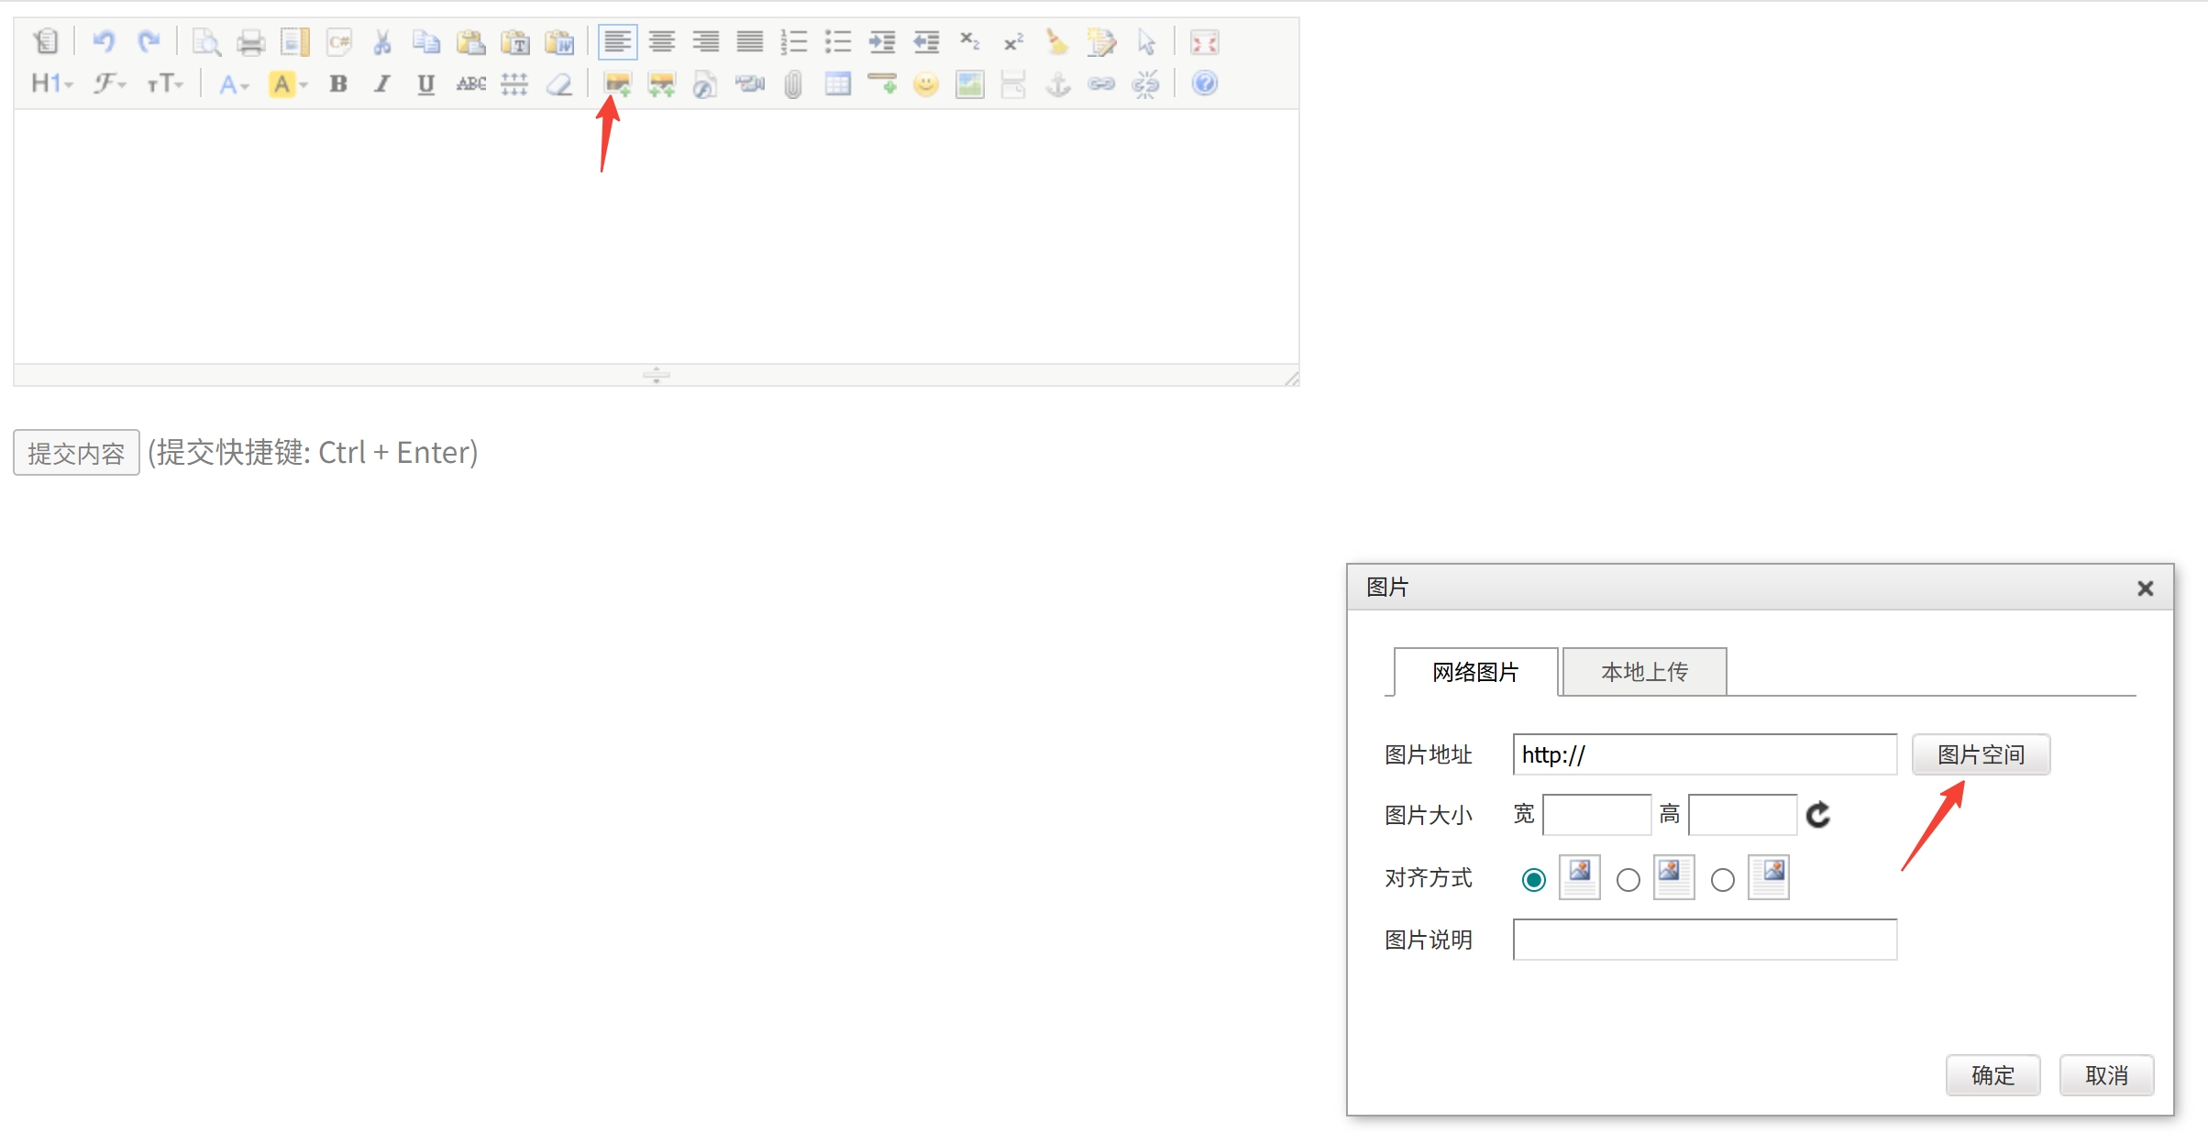Insert file attachment with the paperclip icon
This screenshot has width=2208, height=1144.
point(794,84)
